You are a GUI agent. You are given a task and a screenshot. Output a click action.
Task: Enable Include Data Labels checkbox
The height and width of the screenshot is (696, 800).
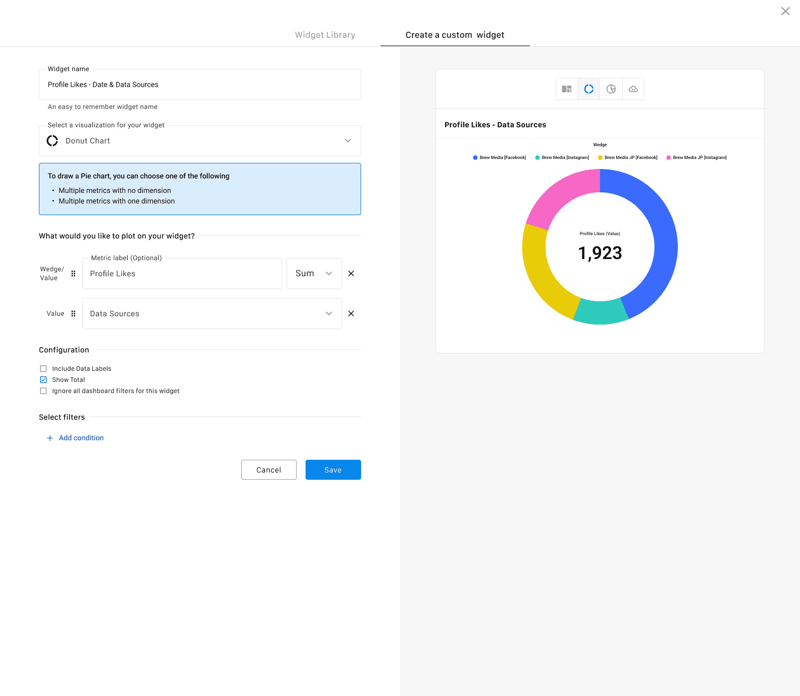(x=43, y=369)
